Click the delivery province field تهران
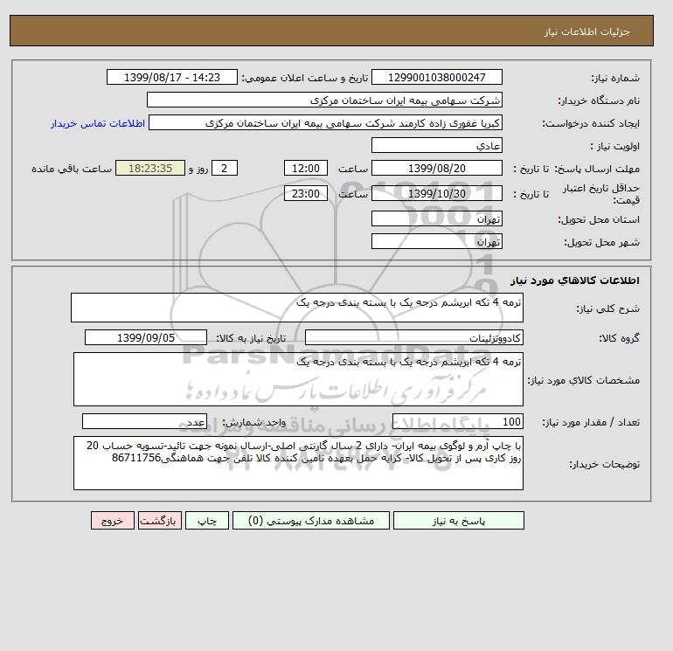This screenshot has height=651, width=673. pyautogui.click(x=436, y=218)
